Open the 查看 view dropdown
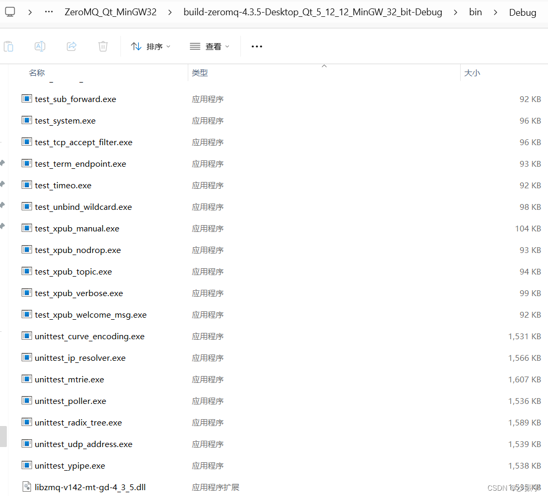 click(209, 46)
